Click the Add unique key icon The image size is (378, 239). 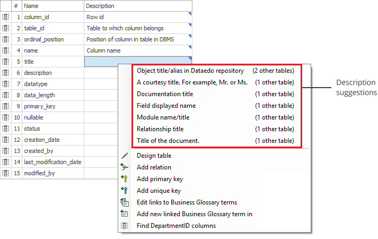[x=125, y=191]
